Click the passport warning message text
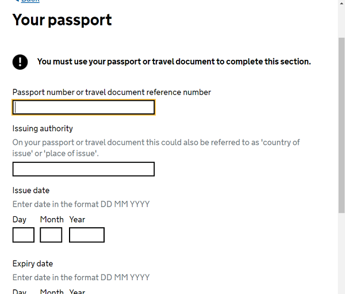The height and width of the screenshot is (294, 345). point(174,62)
